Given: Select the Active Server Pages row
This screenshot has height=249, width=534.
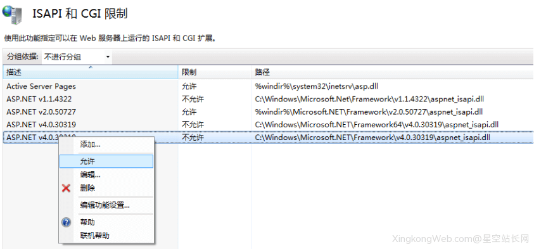Looking at the screenshot, I should 269,87.
